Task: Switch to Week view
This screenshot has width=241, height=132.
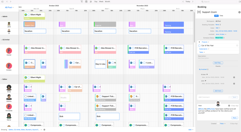Action: point(101,1)
